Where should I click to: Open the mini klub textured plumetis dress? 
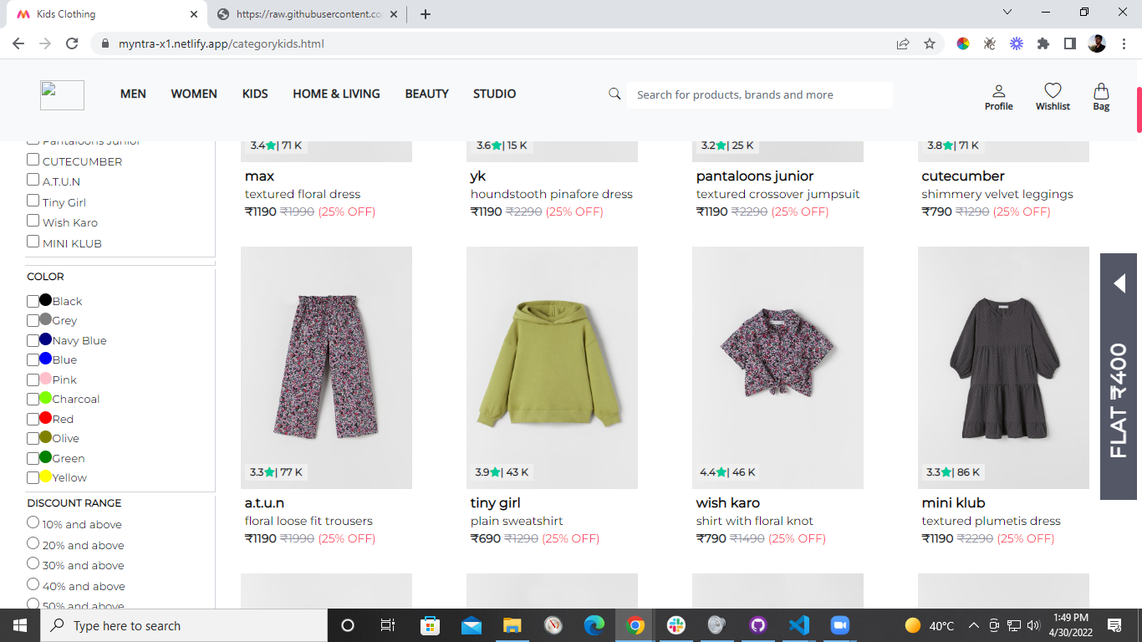click(x=1003, y=368)
